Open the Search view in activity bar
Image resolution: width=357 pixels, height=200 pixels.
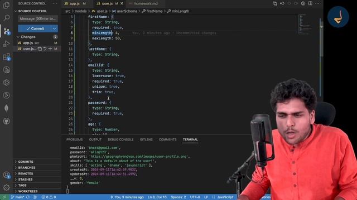6,18
